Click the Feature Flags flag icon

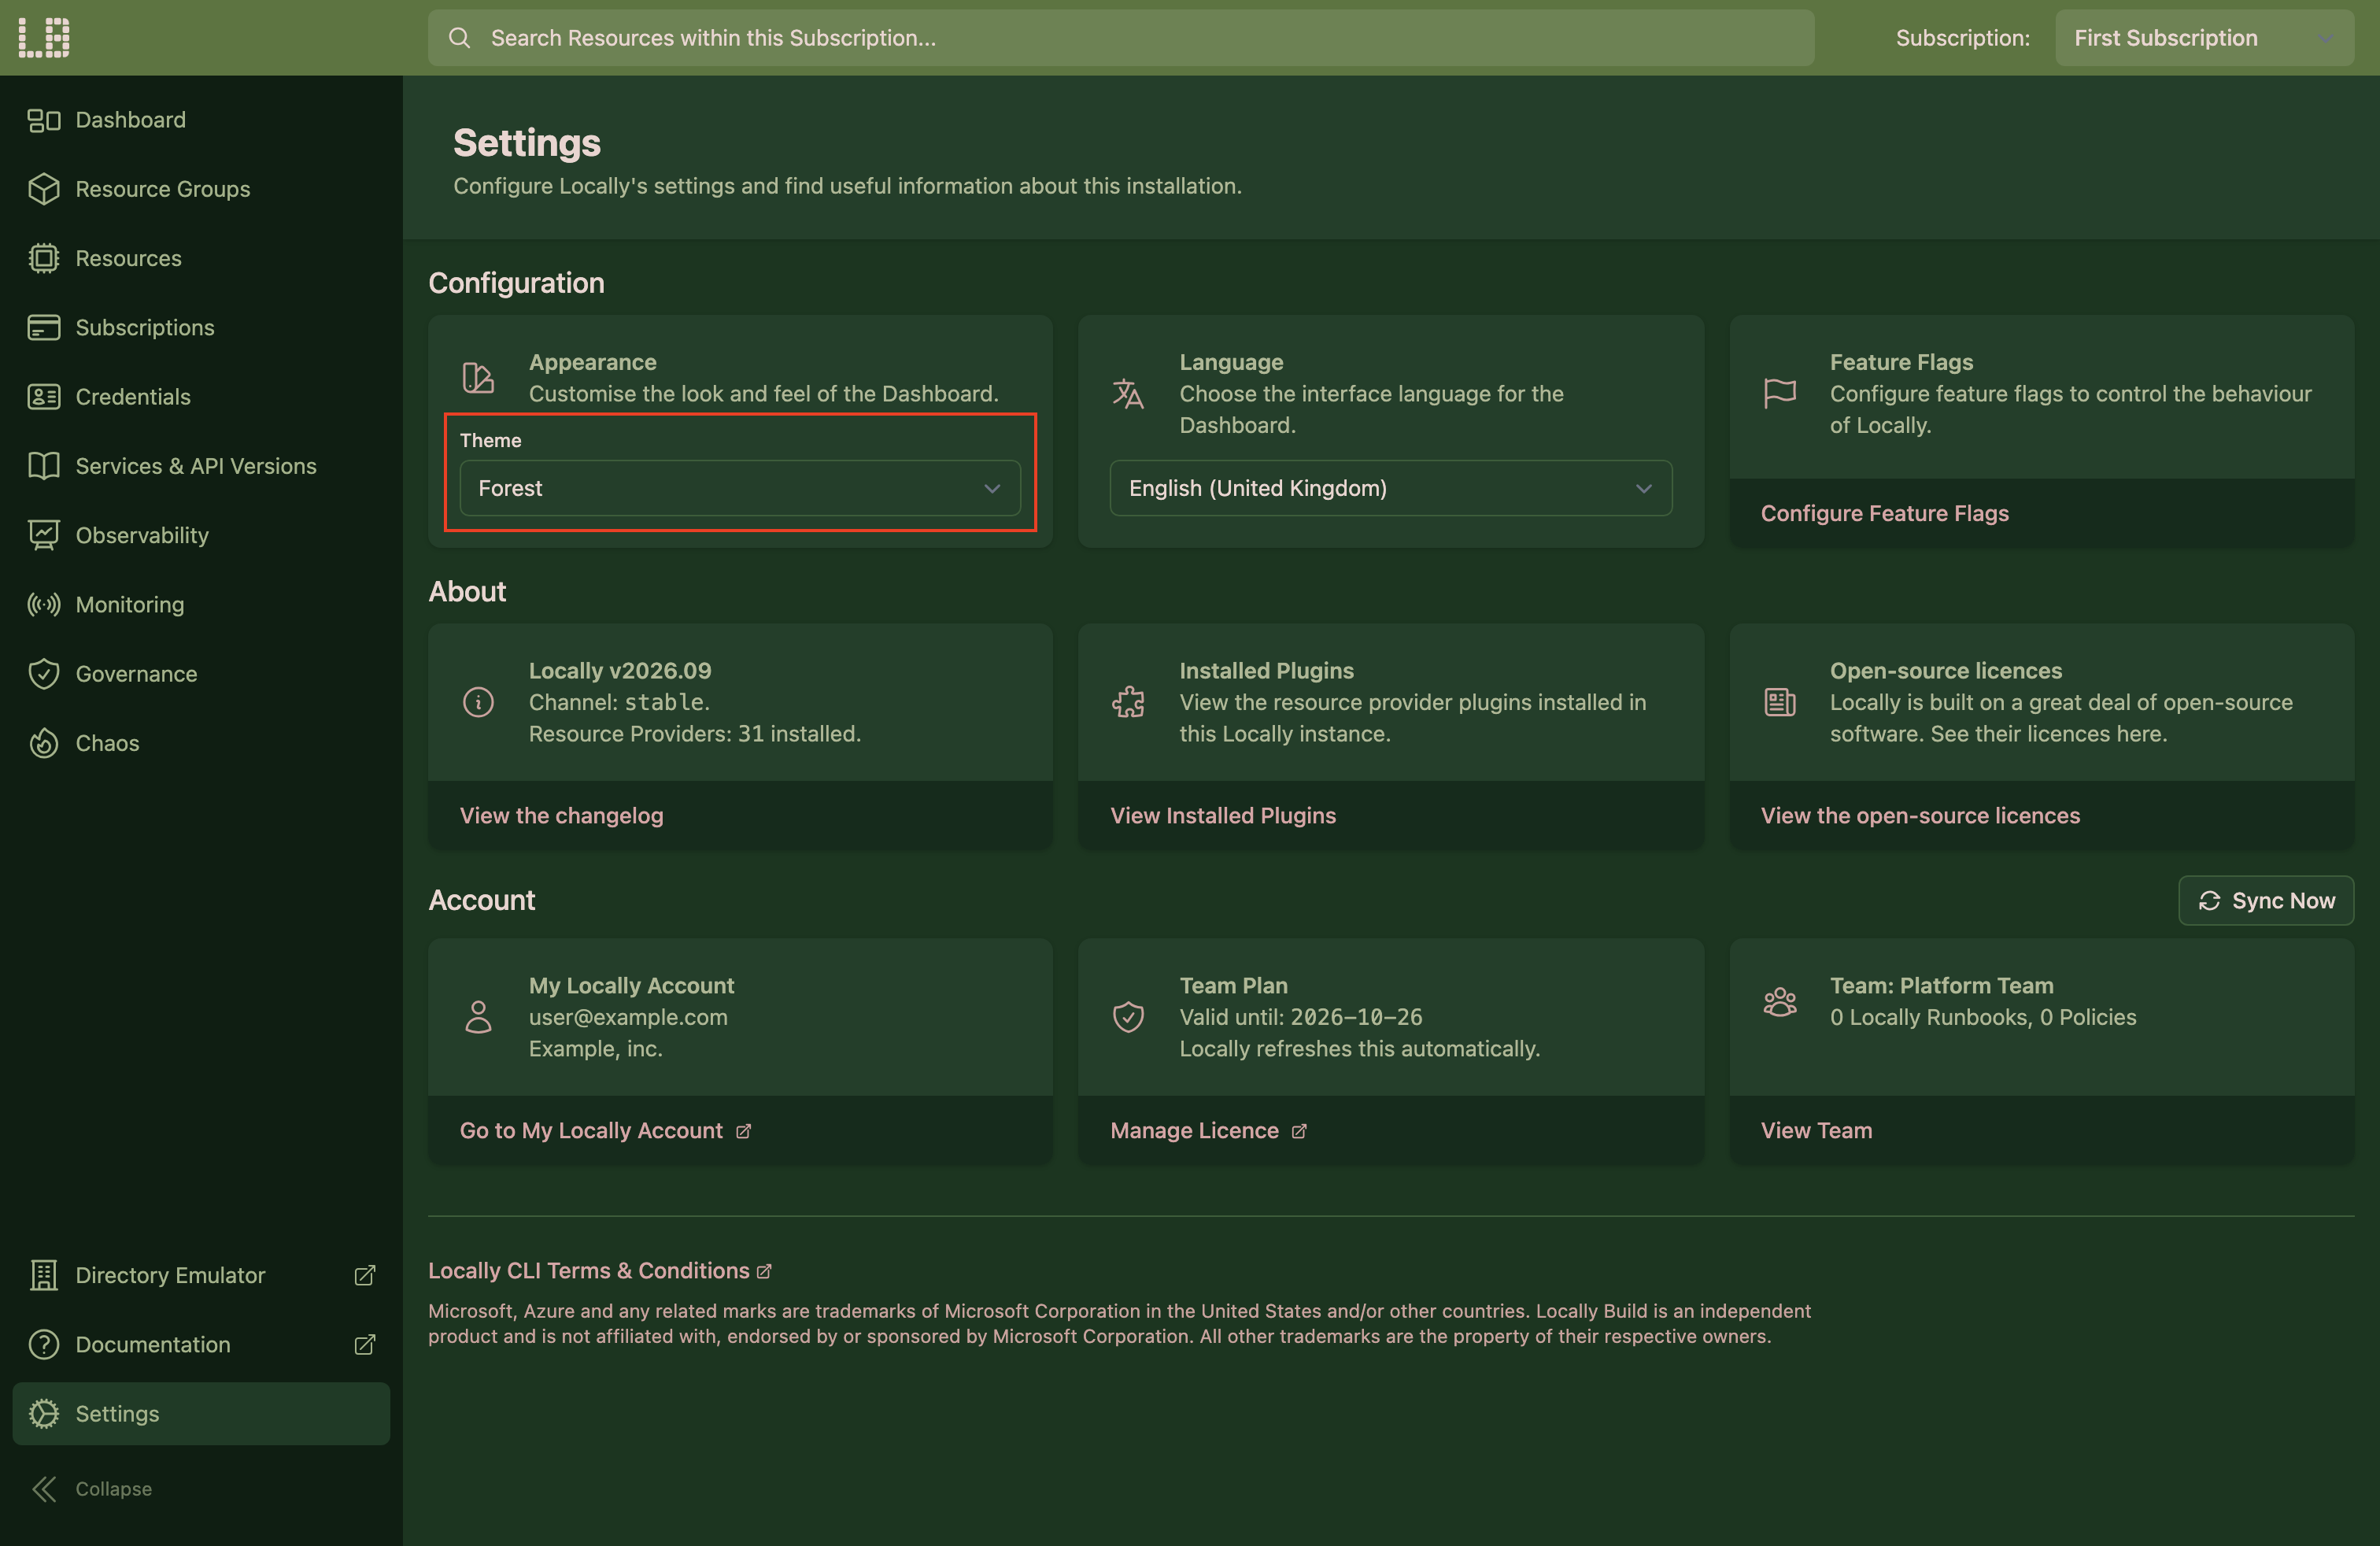coord(1780,393)
